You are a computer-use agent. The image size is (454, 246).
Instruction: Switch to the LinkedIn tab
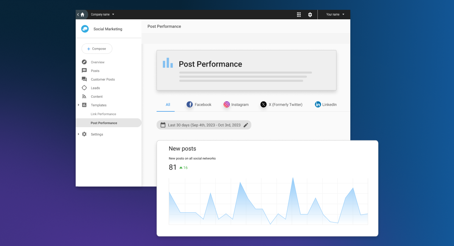[x=326, y=104]
